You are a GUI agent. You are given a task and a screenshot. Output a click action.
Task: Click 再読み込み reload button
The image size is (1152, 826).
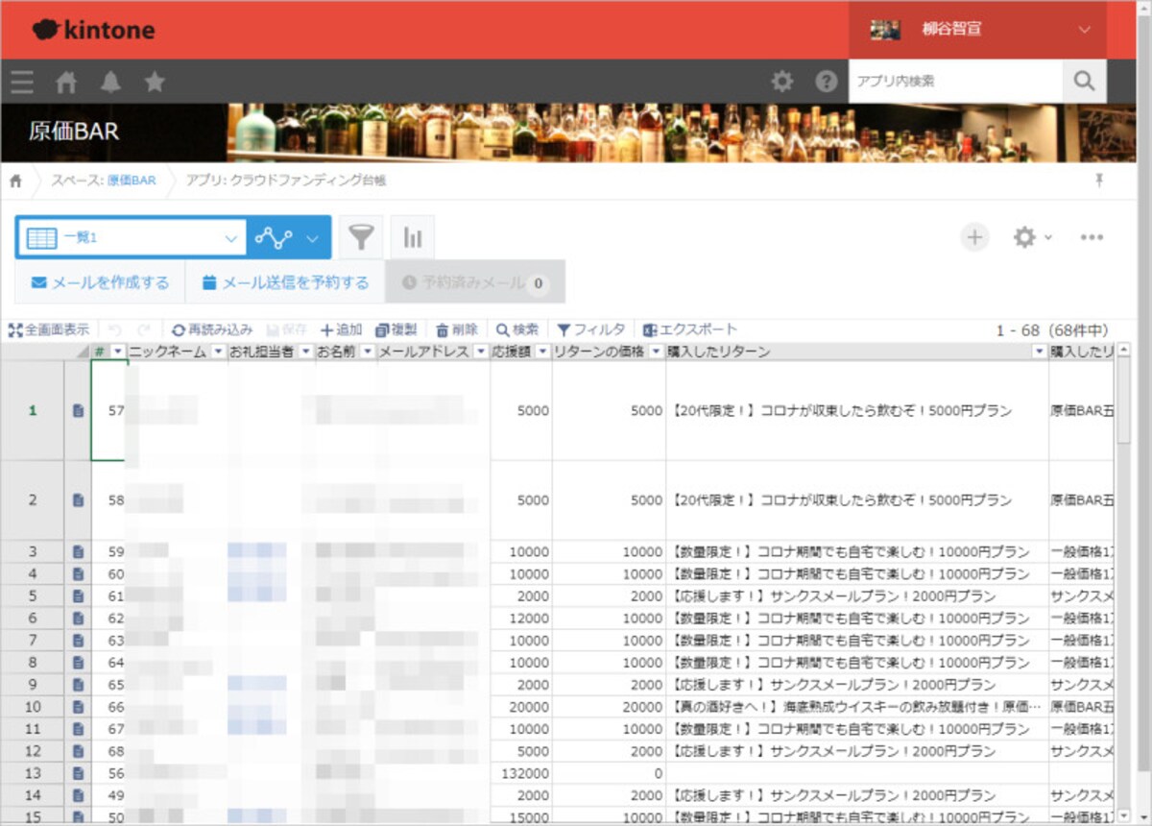tap(212, 329)
